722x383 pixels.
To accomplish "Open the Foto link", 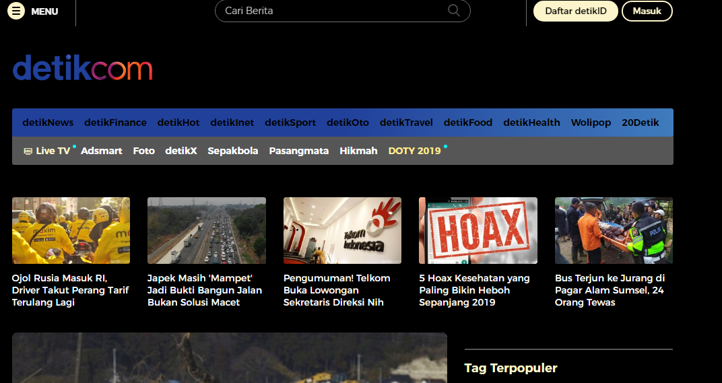I will [x=143, y=151].
